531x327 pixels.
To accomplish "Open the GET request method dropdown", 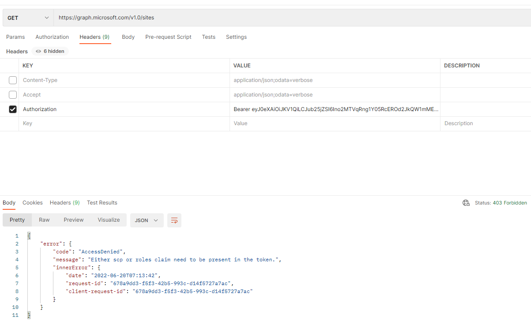I will click(x=27, y=18).
